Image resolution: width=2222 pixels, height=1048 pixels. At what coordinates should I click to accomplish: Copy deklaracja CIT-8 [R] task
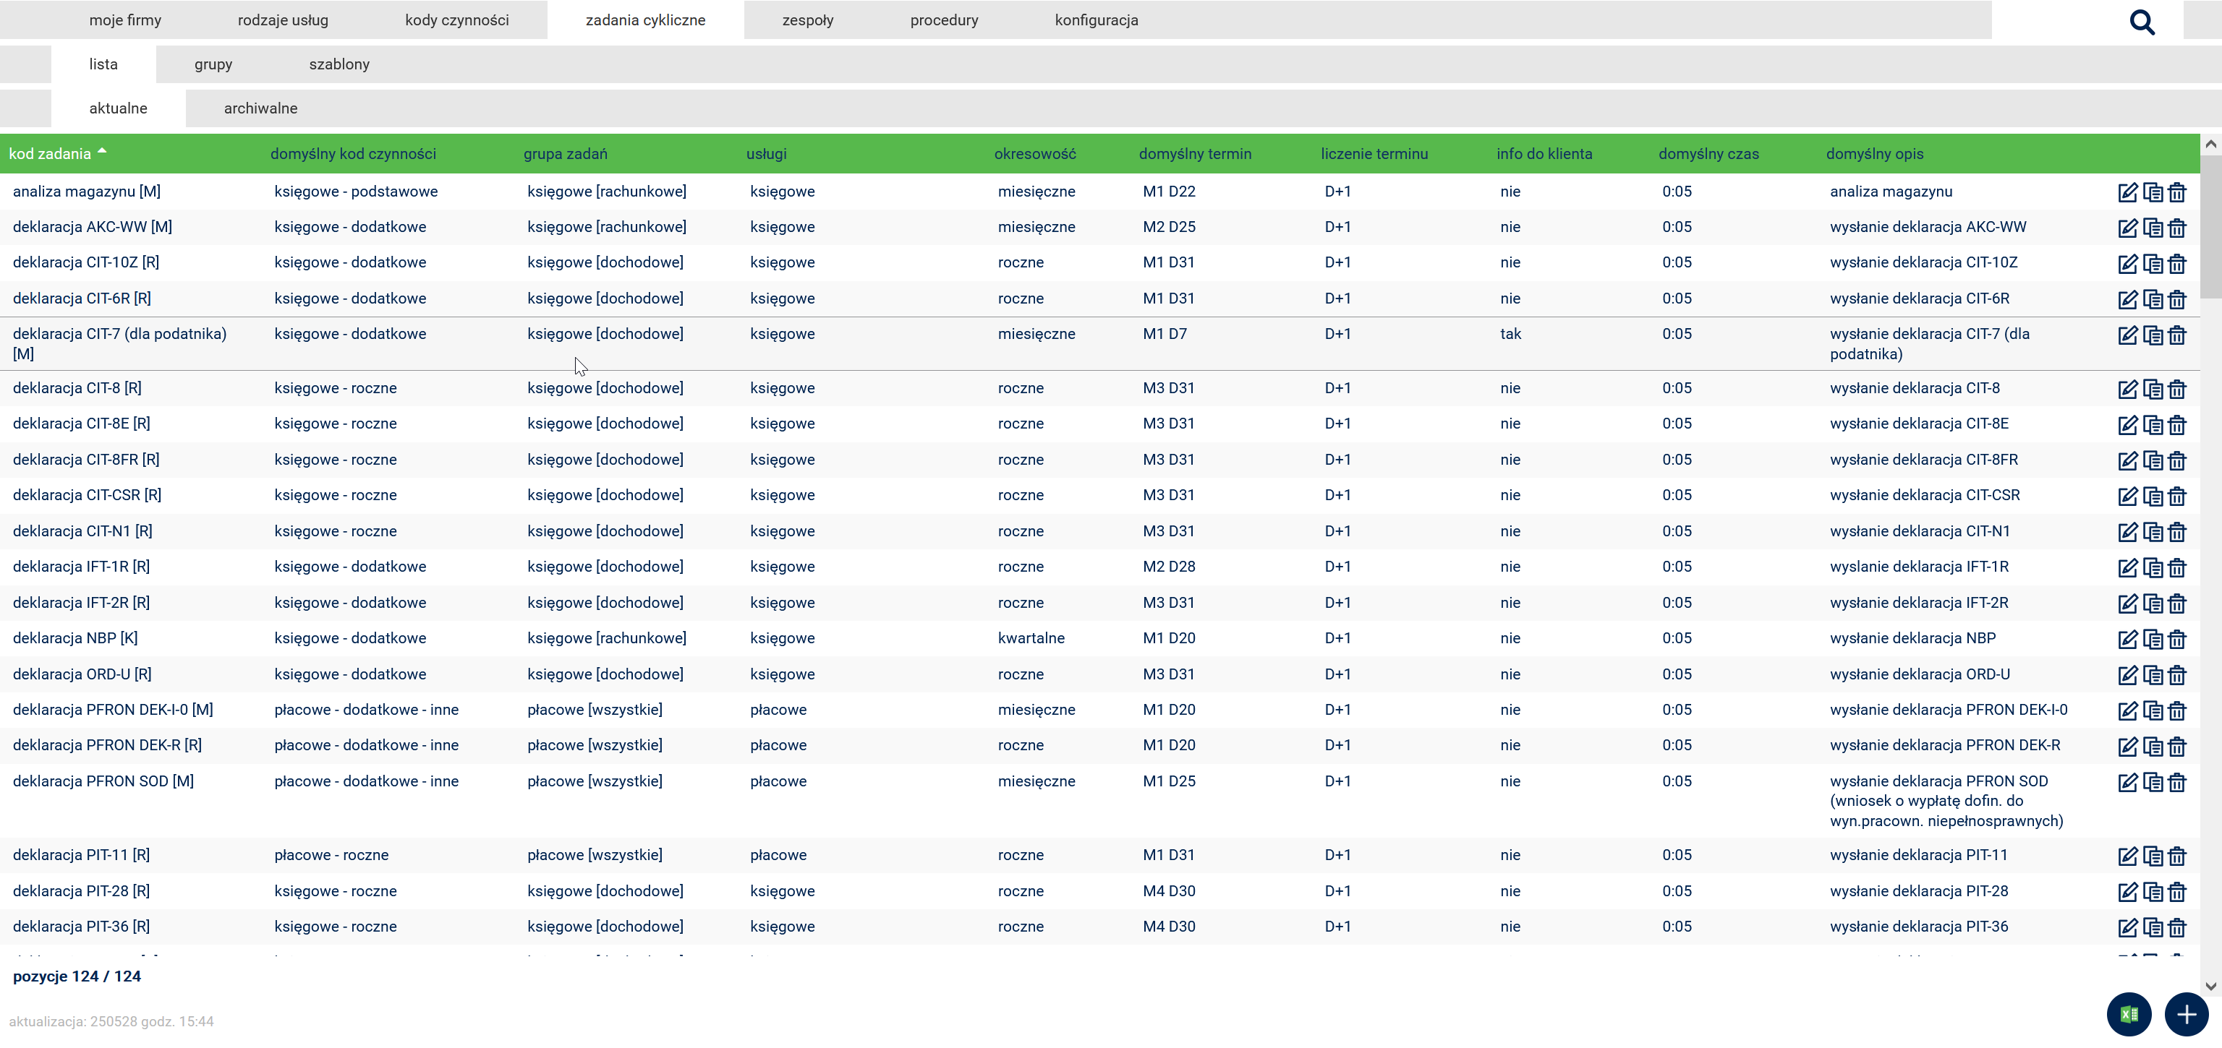(2153, 389)
